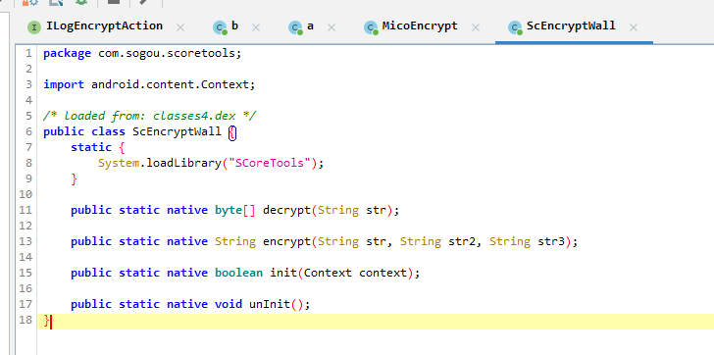Click the ScEncryptWall class name in code

(x=177, y=132)
